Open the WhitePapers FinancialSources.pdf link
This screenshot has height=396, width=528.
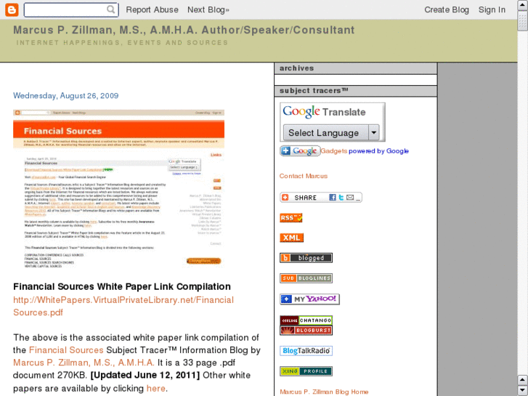pos(123,306)
